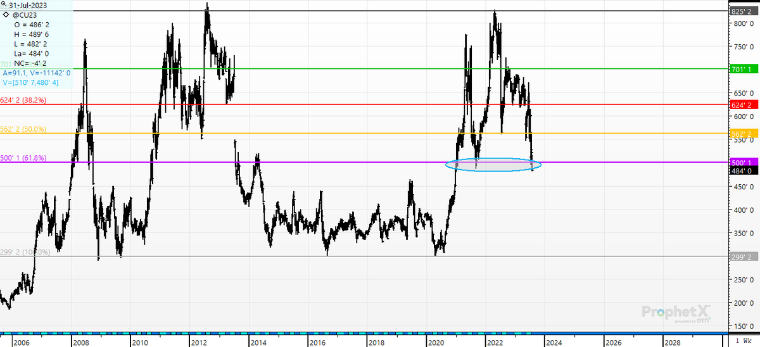The image size is (760, 347).
Task: Click the 2024 year label on time axis
Action: click(x=554, y=342)
